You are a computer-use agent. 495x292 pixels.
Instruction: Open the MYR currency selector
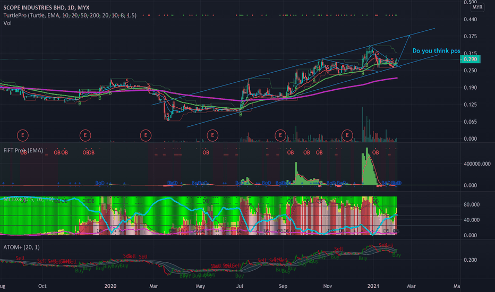[477, 7]
